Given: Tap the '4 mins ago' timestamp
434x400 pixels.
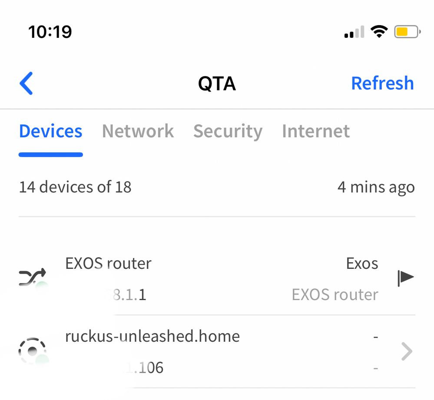Looking at the screenshot, I should click(x=376, y=187).
